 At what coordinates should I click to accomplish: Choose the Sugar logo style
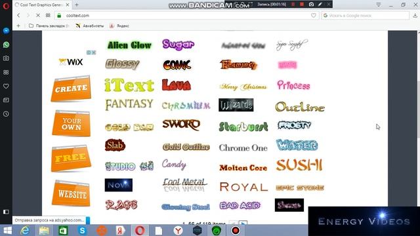pyautogui.click(x=178, y=45)
